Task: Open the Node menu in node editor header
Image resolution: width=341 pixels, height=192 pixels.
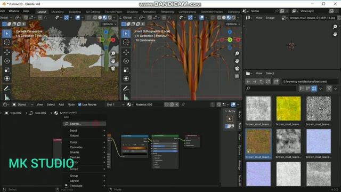Action: [x=71, y=105]
